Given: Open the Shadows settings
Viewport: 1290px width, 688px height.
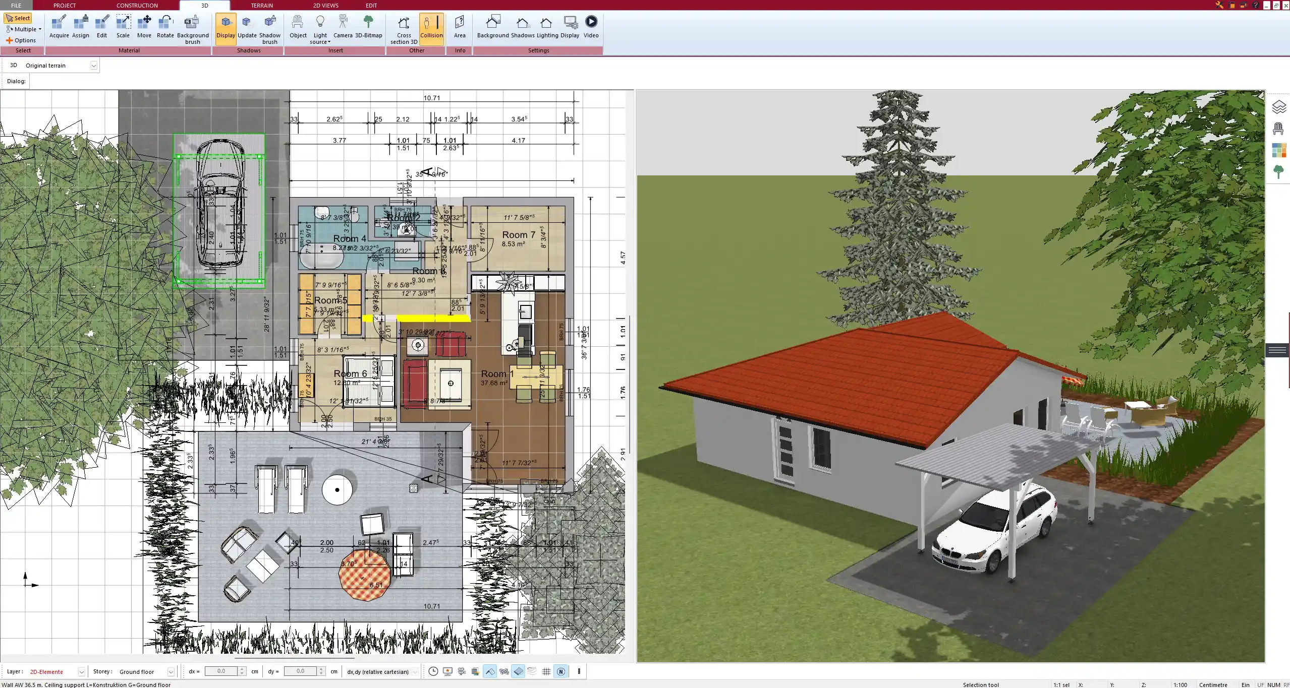Looking at the screenshot, I should pyautogui.click(x=523, y=27).
